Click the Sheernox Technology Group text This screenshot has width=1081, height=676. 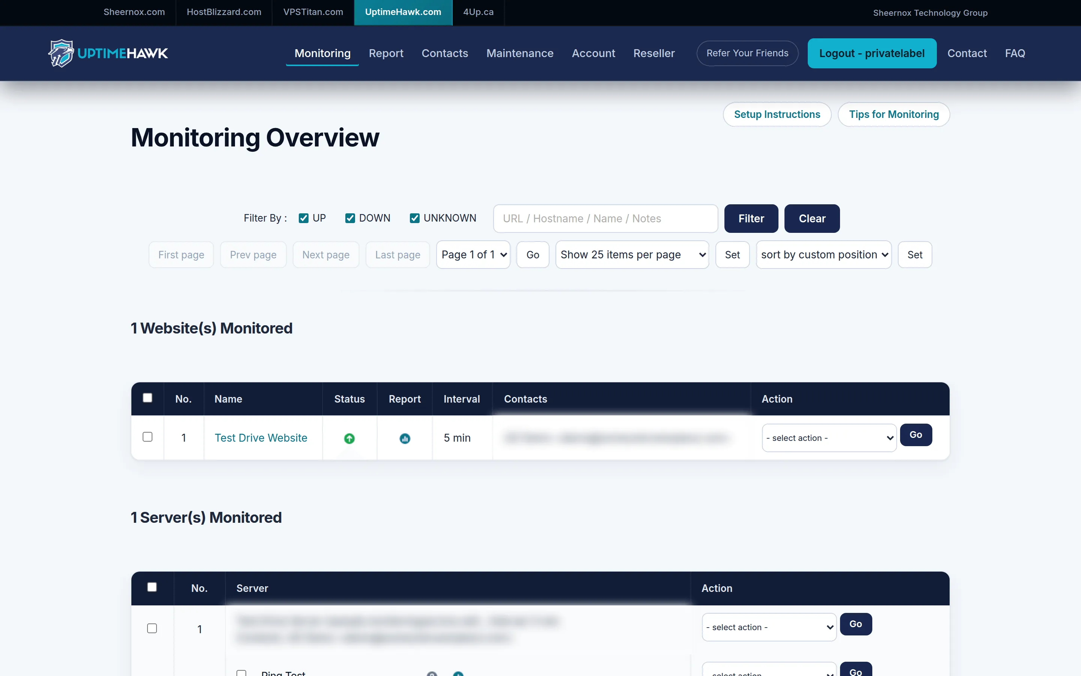(x=930, y=12)
